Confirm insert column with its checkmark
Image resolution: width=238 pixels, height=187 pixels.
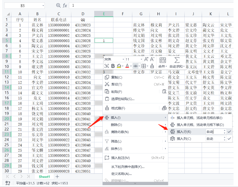click(229, 139)
